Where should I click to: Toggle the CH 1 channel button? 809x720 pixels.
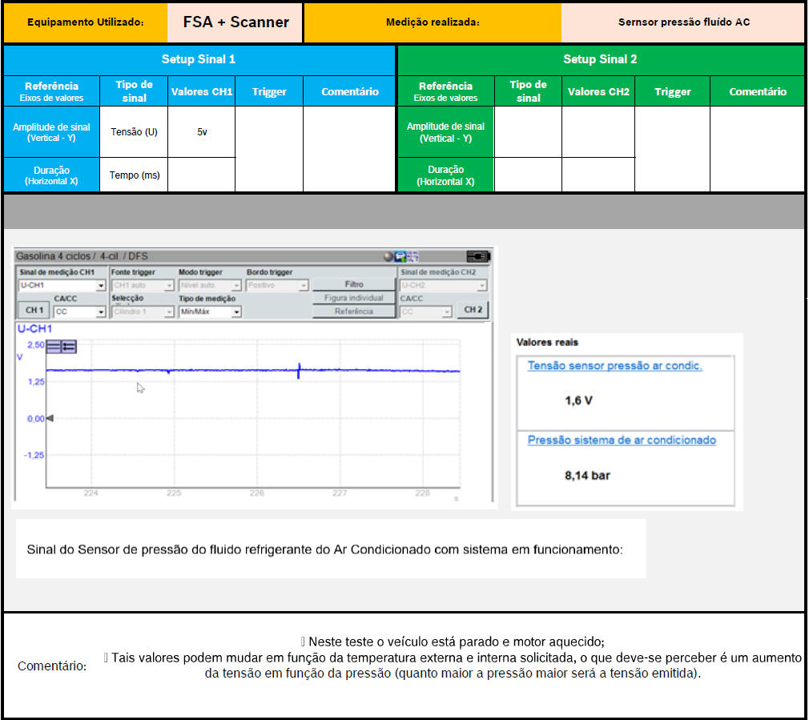[34, 311]
